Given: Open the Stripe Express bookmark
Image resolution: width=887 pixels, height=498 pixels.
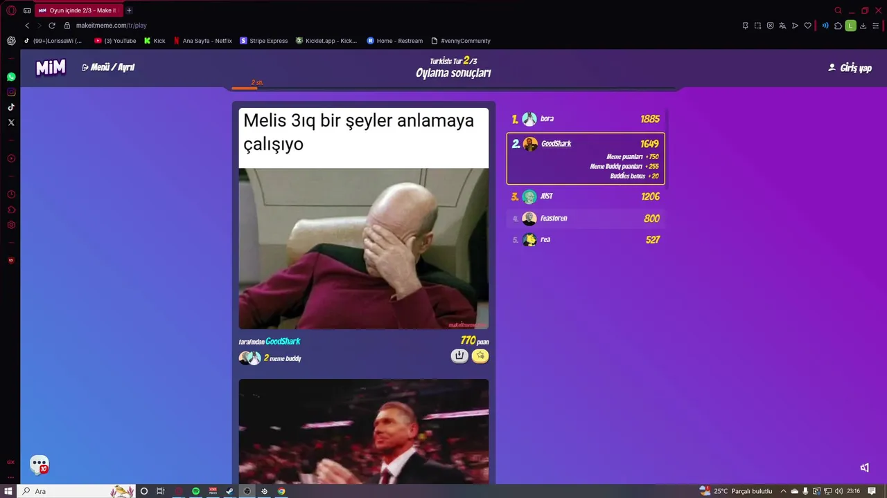Looking at the screenshot, I should (x=263, y=41).
